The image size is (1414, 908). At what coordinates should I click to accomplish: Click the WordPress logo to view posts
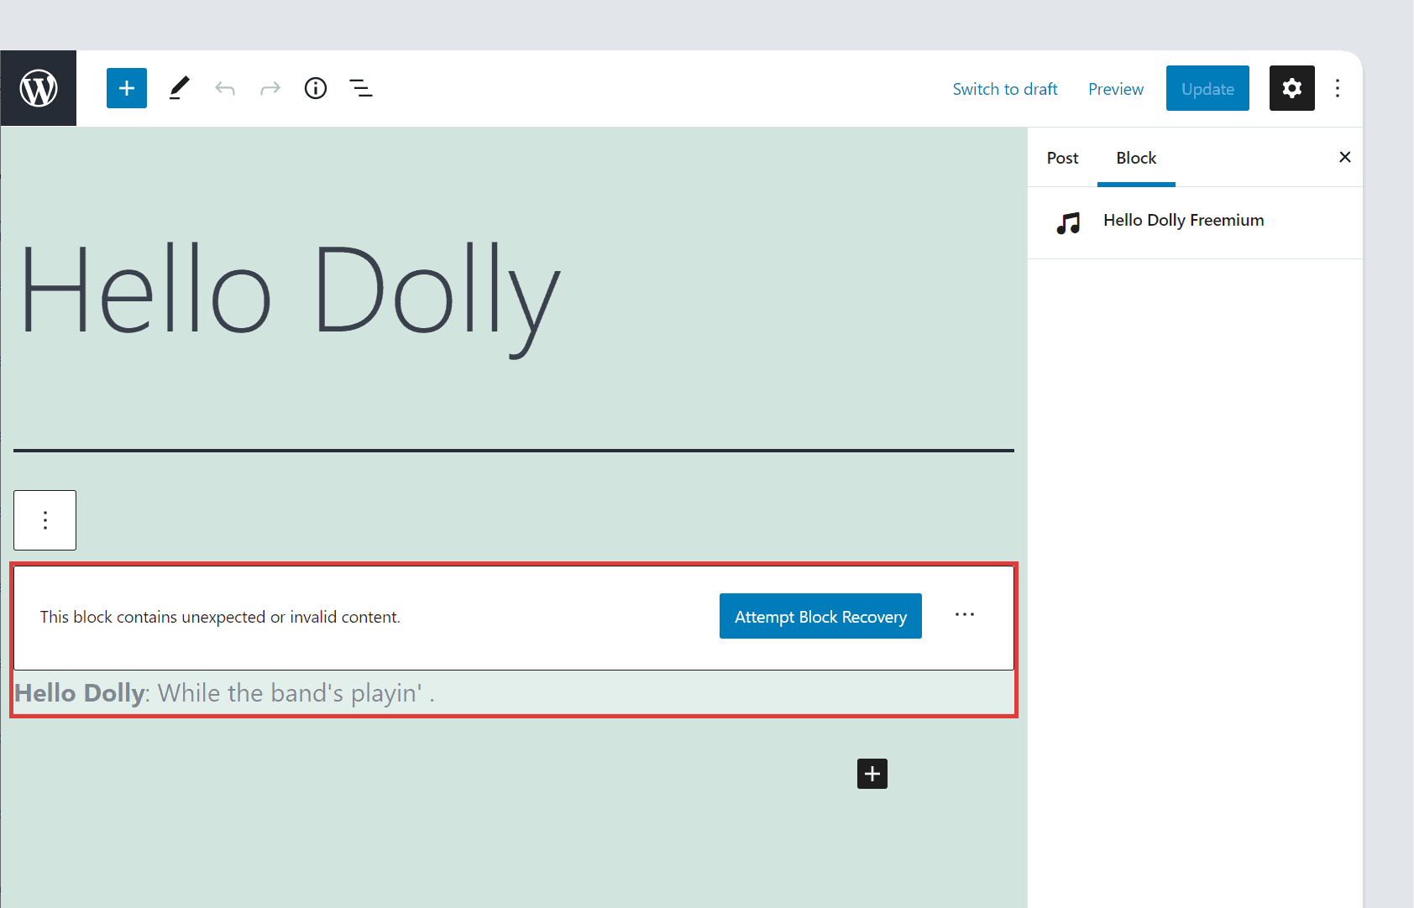click(x=39, y=88)
